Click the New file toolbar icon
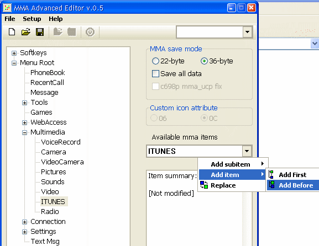The height and width of the screenshot is (246, 319). pyautogui.click(x=12, y=32)
